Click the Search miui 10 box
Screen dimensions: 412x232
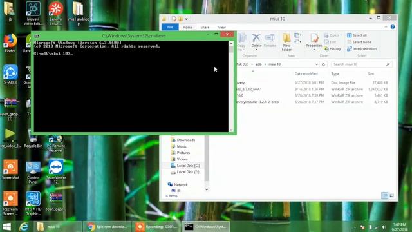[361, 64]
